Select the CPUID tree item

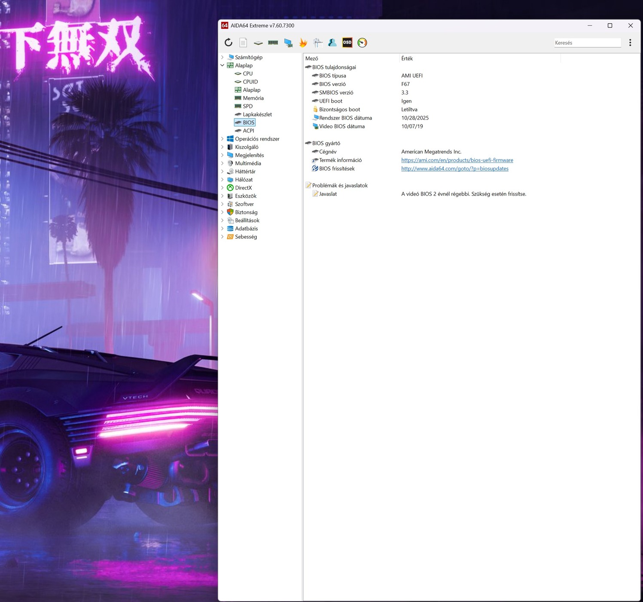[250, 82]
